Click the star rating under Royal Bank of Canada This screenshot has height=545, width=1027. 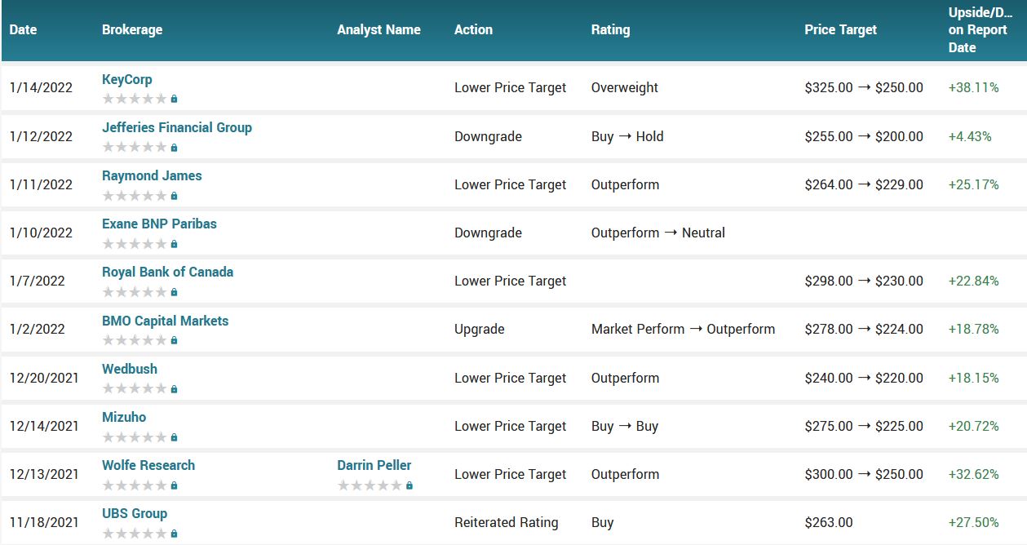coord(135,292)
